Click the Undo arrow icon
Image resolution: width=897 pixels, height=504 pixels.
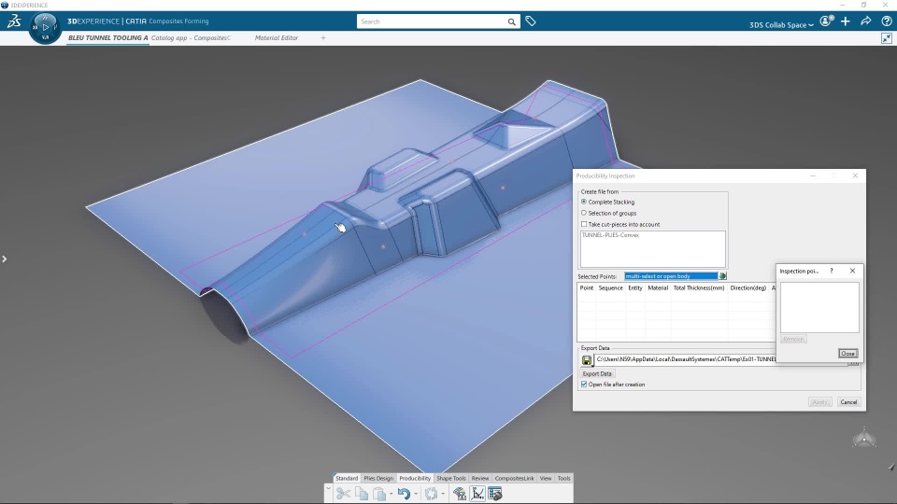pyautogui.click(x=404, y=494)
